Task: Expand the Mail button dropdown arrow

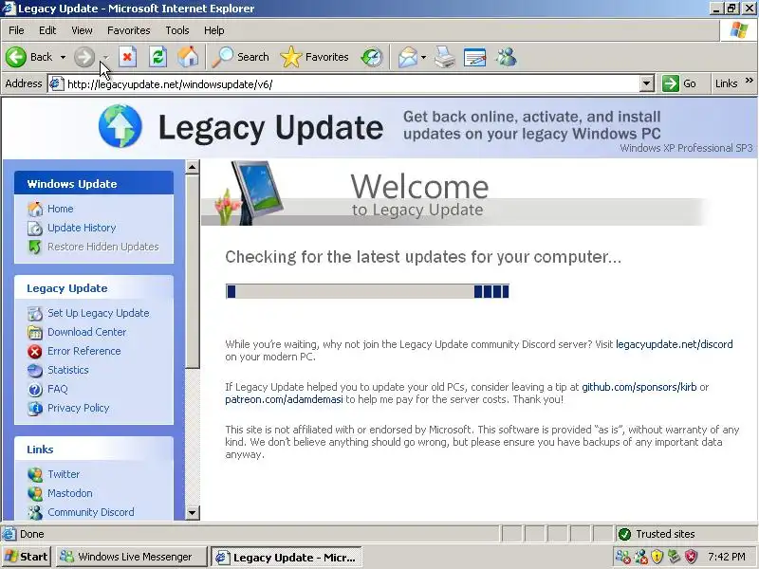Action: 423,57
